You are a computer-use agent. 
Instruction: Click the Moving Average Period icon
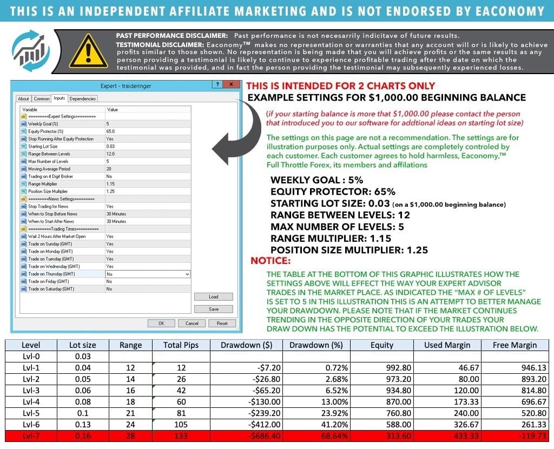24,169
